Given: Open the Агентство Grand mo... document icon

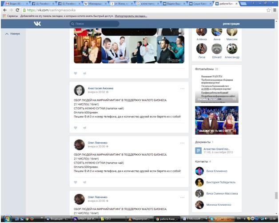Looking at the screenshot, I should click(199, 151).
